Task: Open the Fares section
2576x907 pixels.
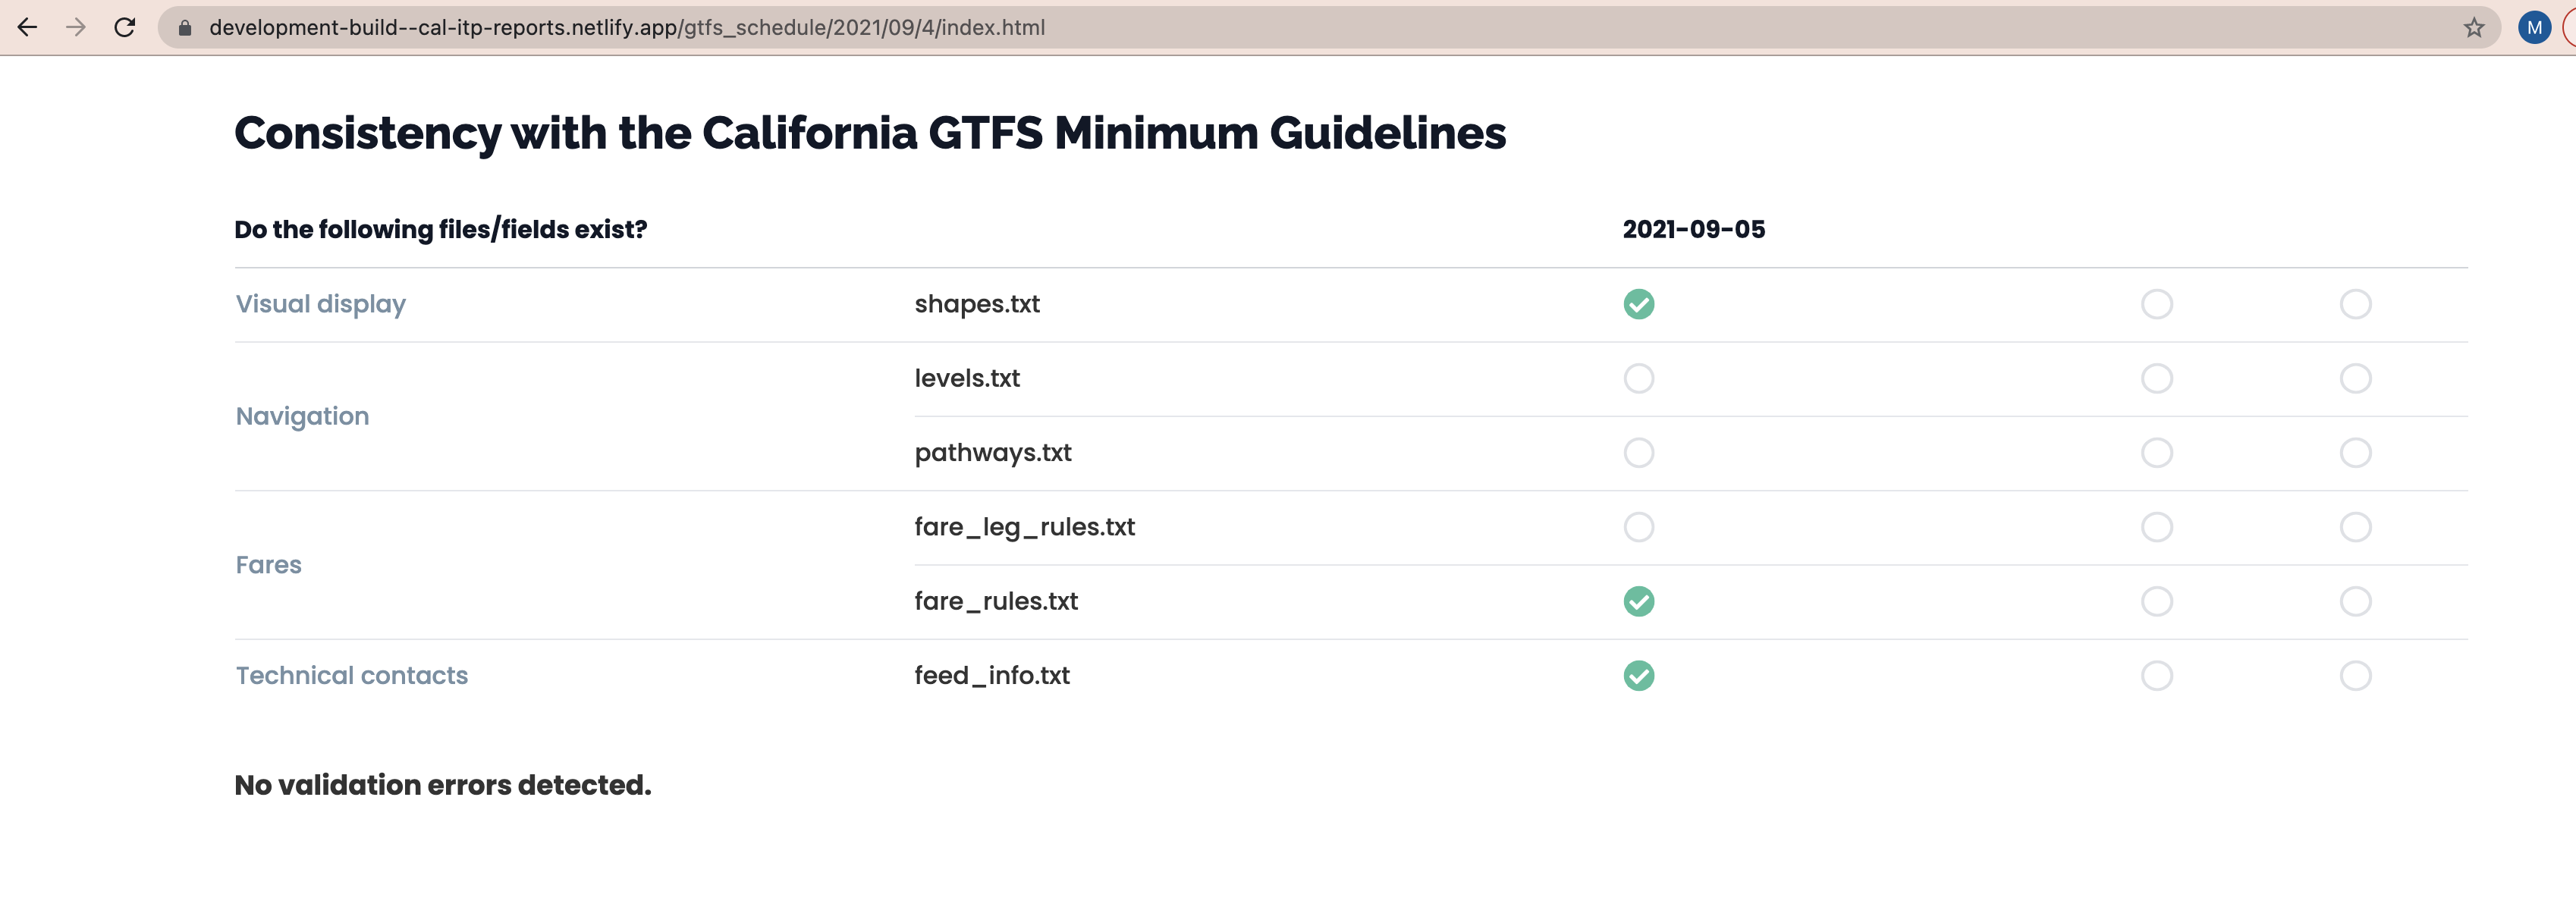Action: pos(268,564)
